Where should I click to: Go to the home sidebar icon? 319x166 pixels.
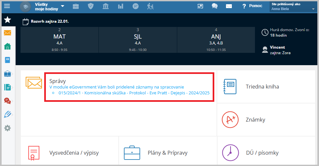pos(7,46)
